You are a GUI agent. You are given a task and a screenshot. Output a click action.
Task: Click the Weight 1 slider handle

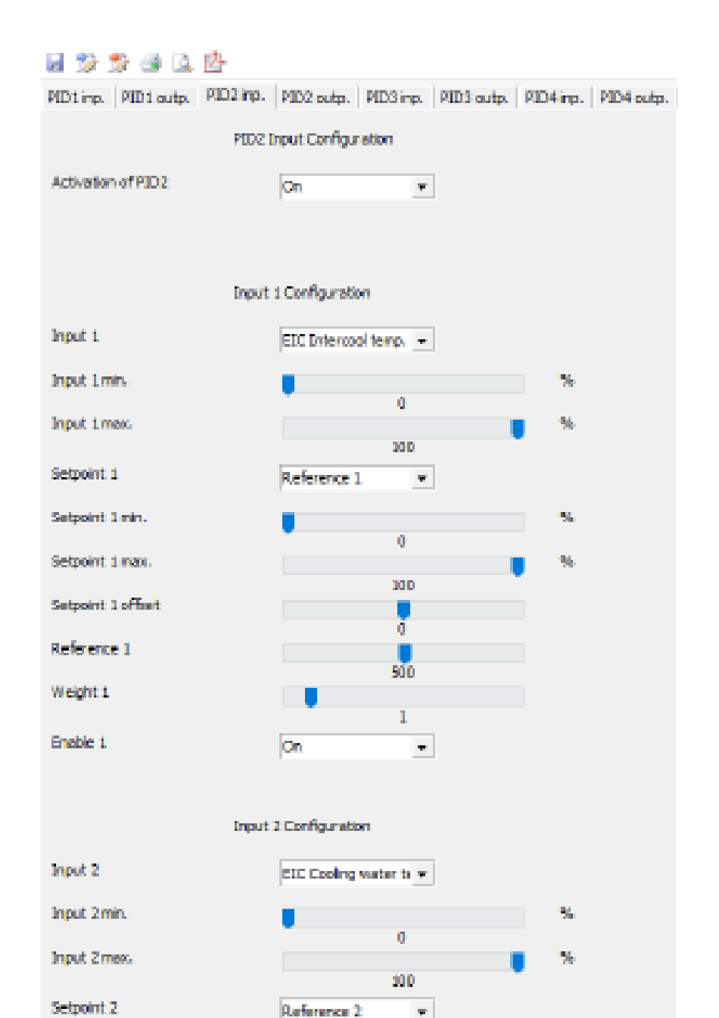pyautogui.click(x=310, y=698)
